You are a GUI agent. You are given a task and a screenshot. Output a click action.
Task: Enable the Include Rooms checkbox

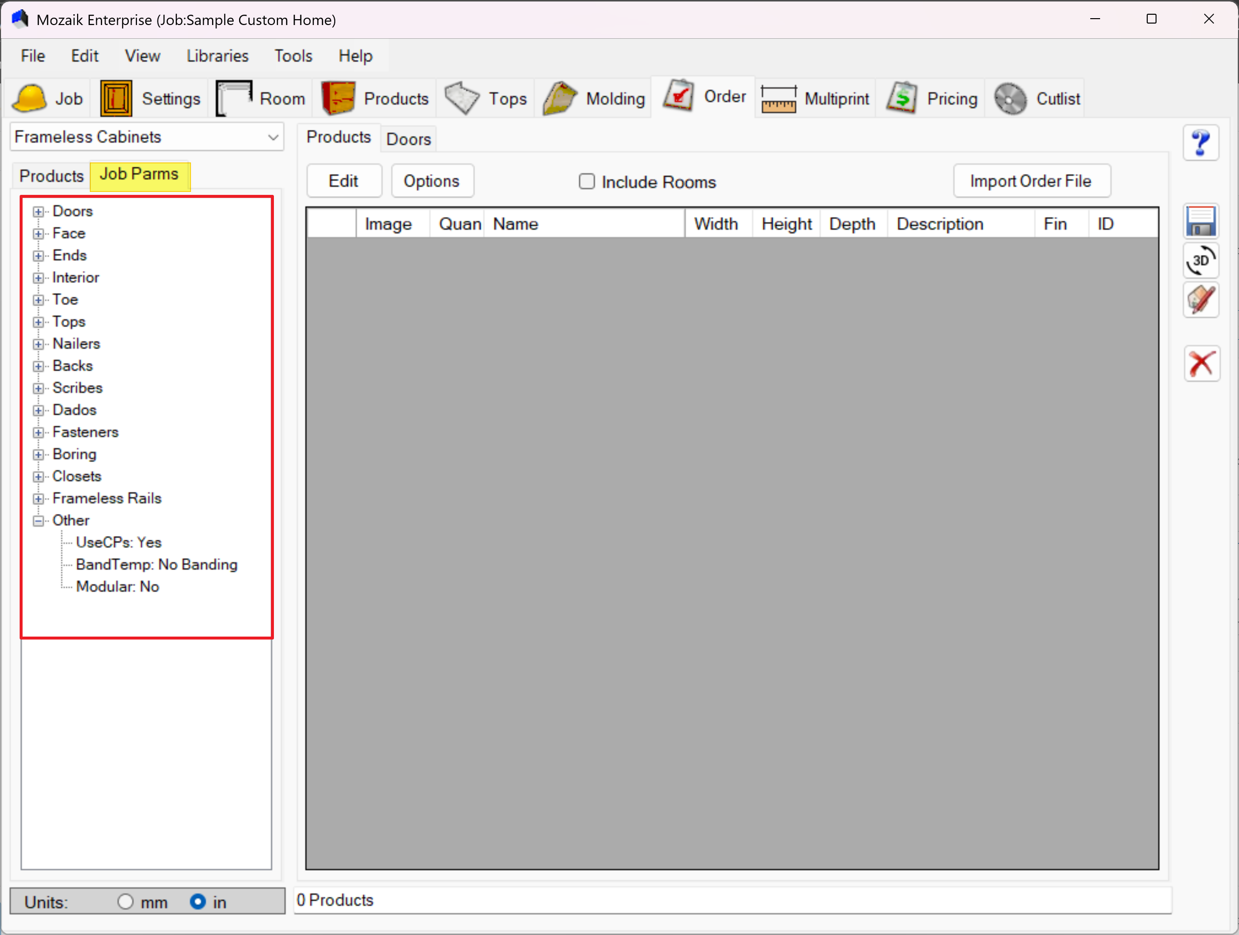click(587, 182)
